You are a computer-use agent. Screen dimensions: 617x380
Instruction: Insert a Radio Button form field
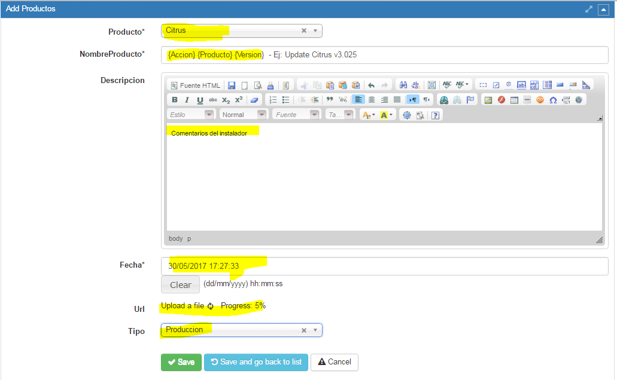click(x=509, y=85)
